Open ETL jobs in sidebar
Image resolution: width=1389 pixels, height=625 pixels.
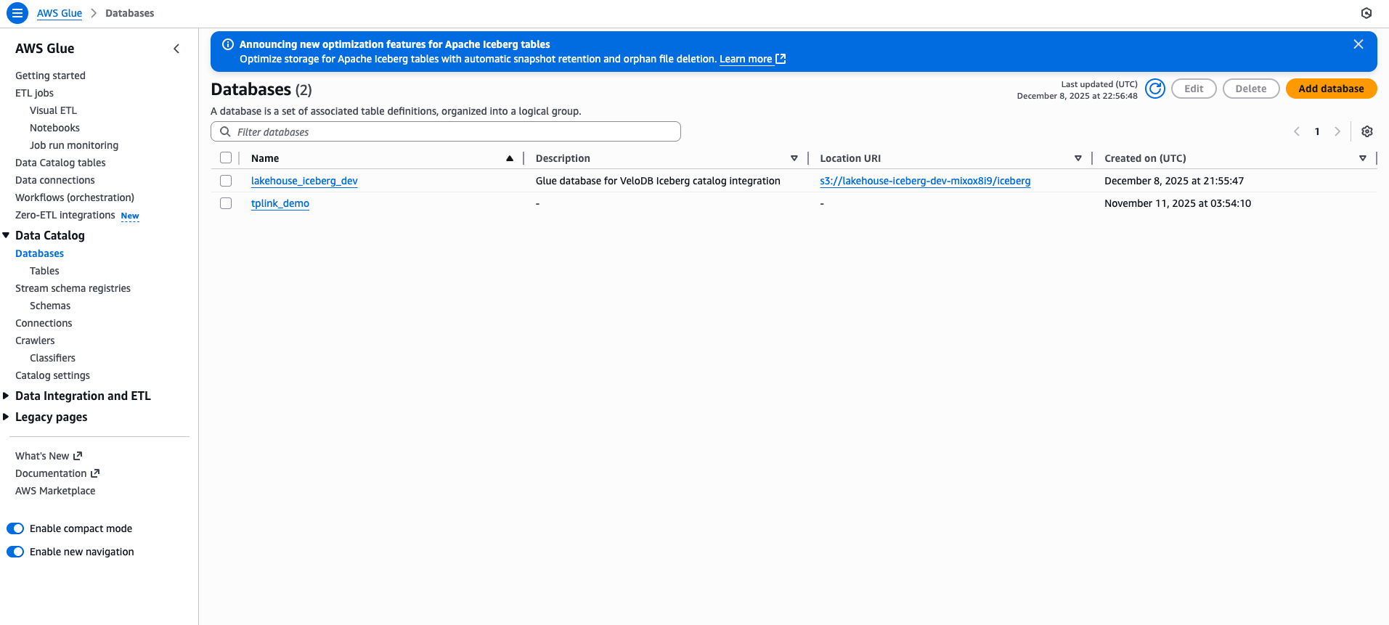pos(34,93)
